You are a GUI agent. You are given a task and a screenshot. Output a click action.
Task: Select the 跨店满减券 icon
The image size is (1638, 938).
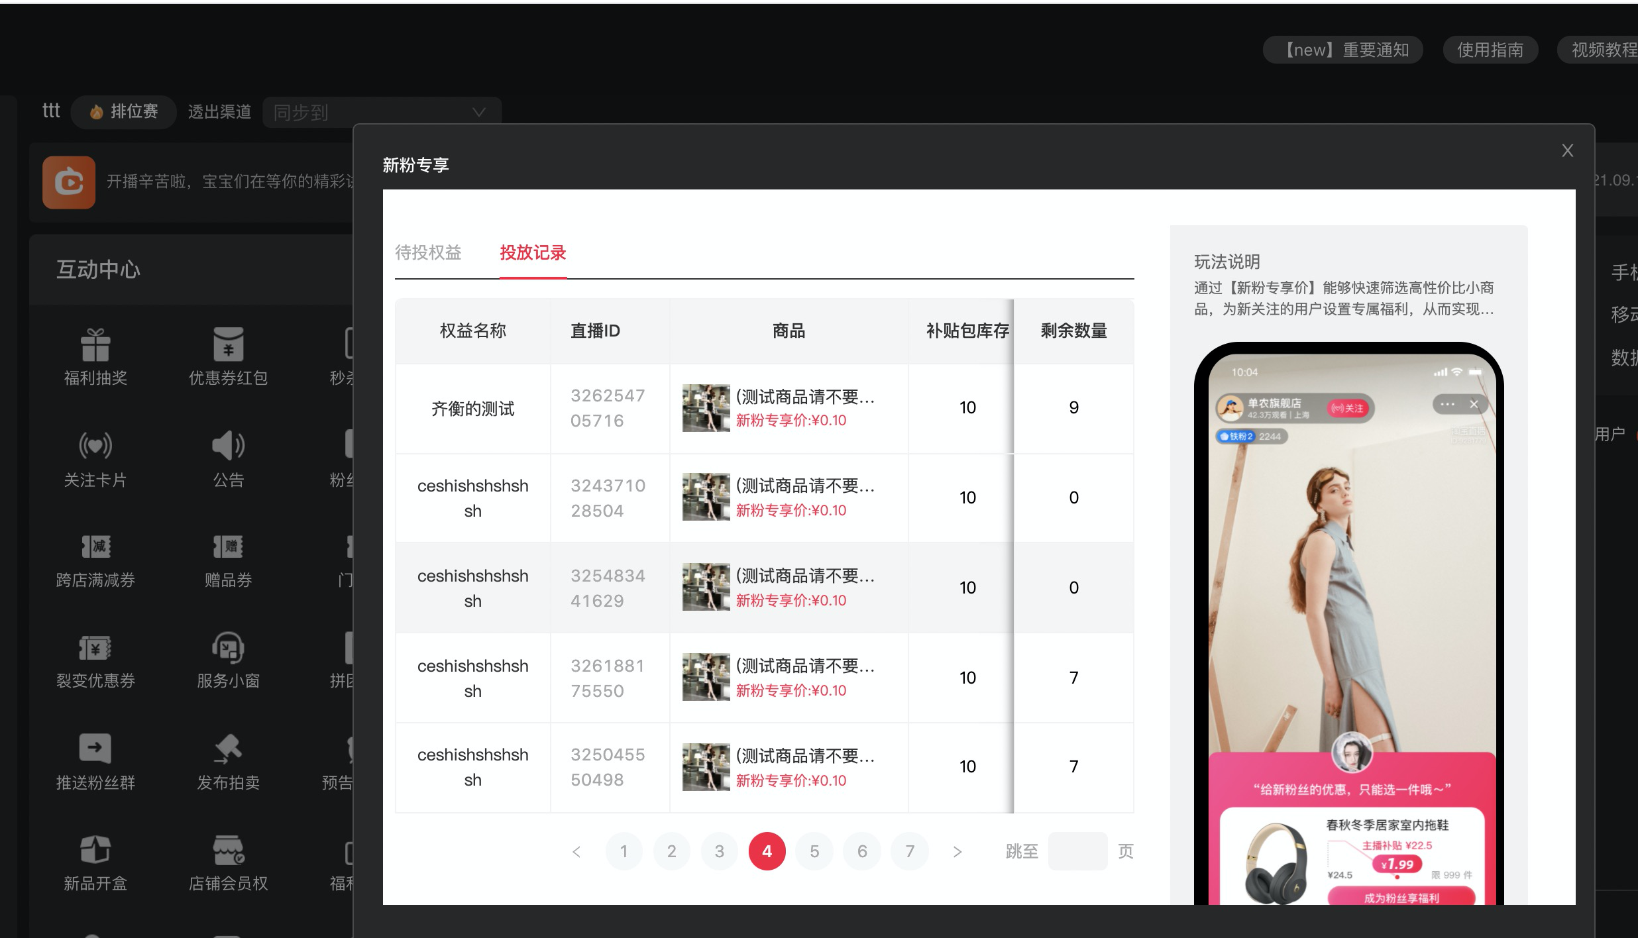click(x=95, y=547)
